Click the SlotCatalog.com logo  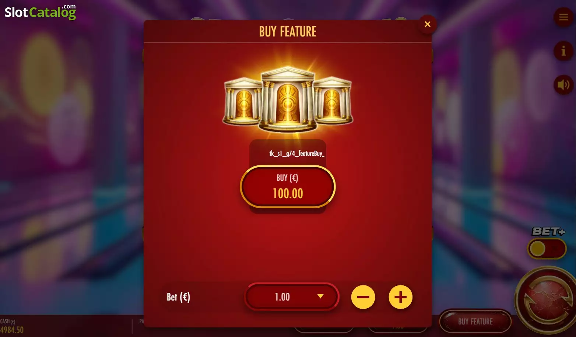click(40, 12)
